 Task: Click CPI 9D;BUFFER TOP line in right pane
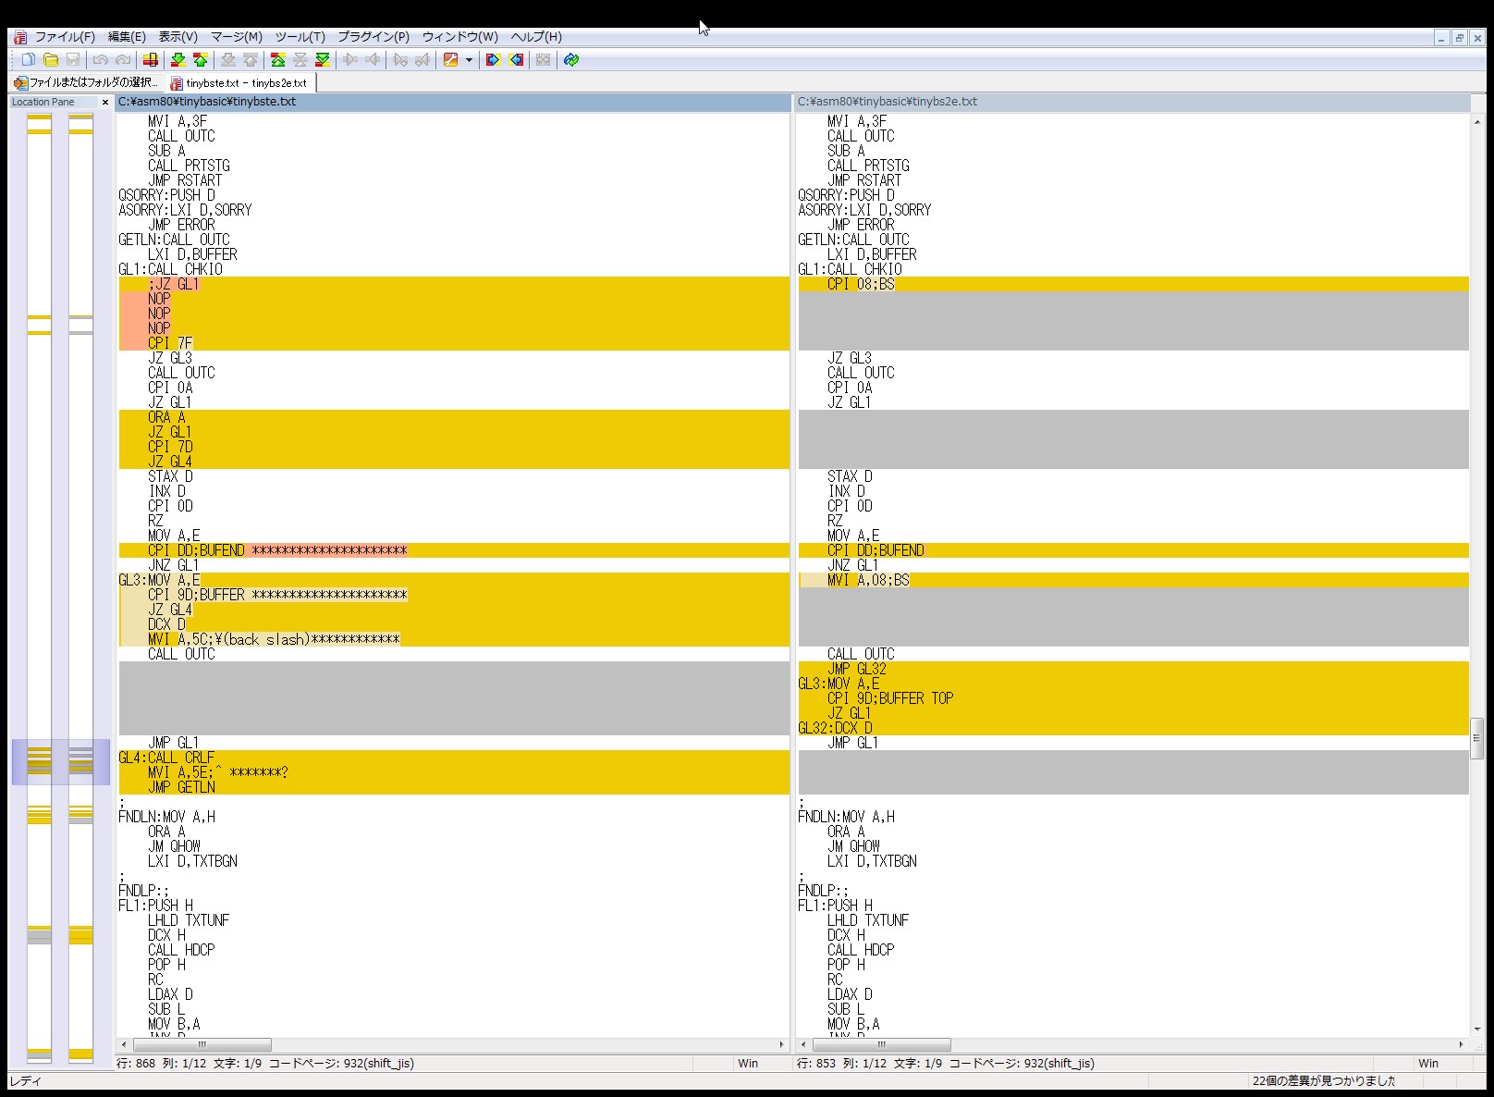(x=1133, y=698)
